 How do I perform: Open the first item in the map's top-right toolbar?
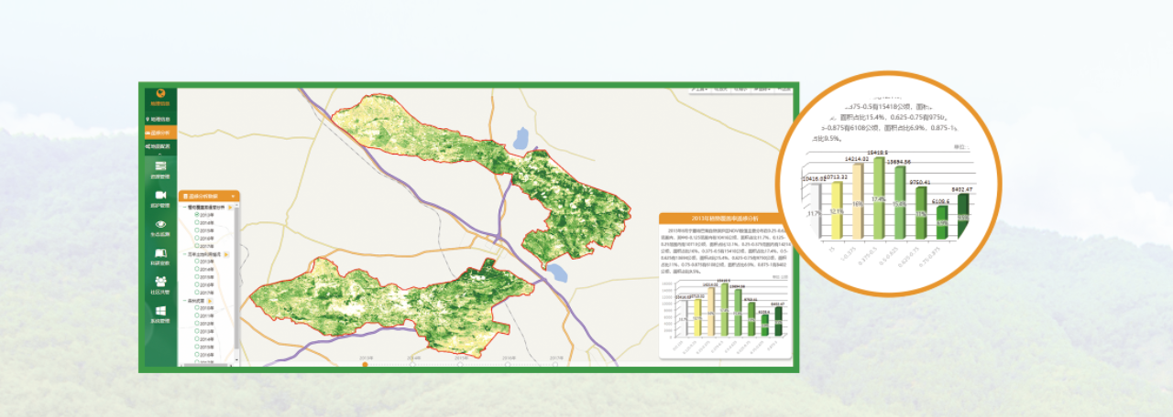click(699, 90)
